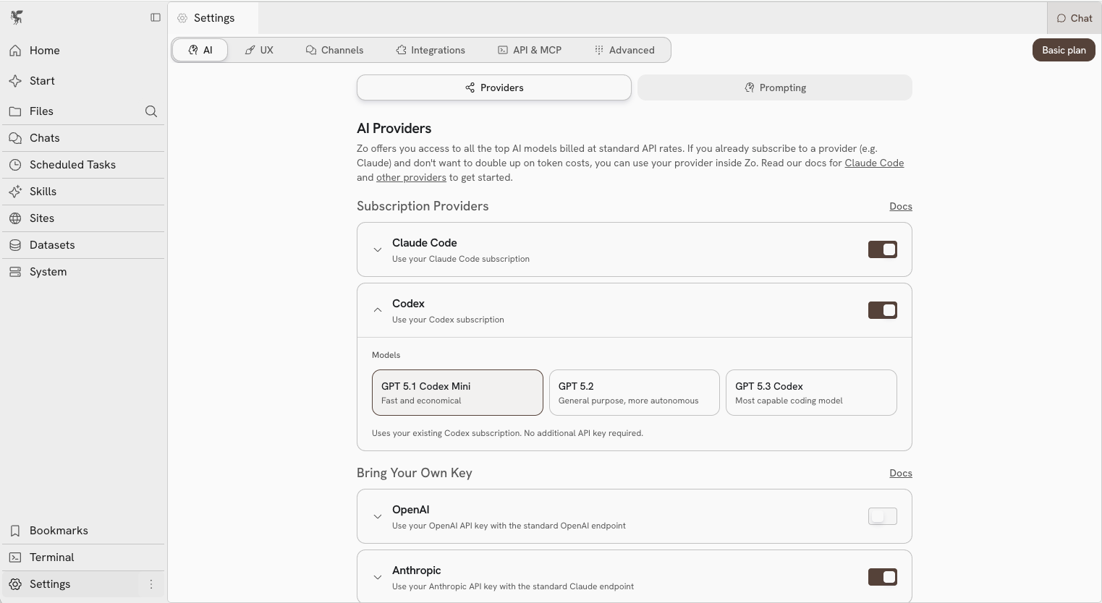The image size is (1102, 603).
Task: Open System server item
Action: [83, 272]
